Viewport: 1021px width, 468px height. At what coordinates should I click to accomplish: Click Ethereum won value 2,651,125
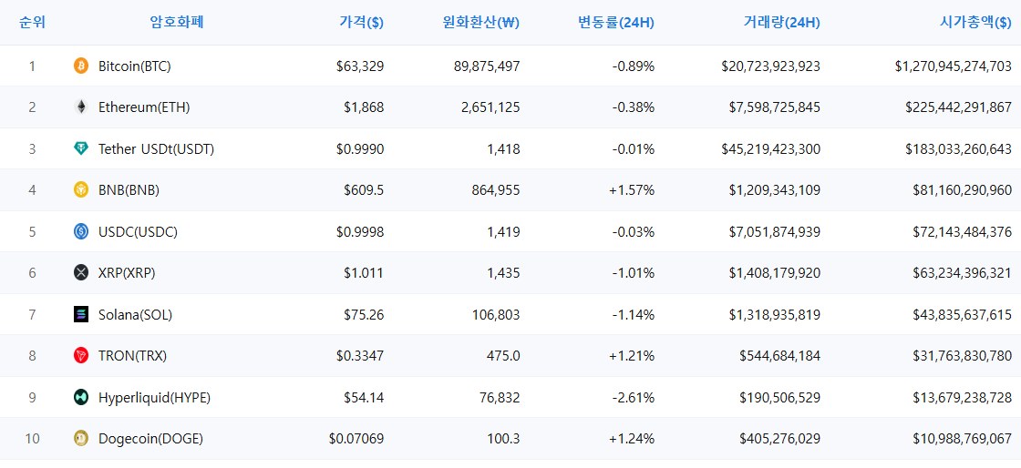(x=490, y=107)
